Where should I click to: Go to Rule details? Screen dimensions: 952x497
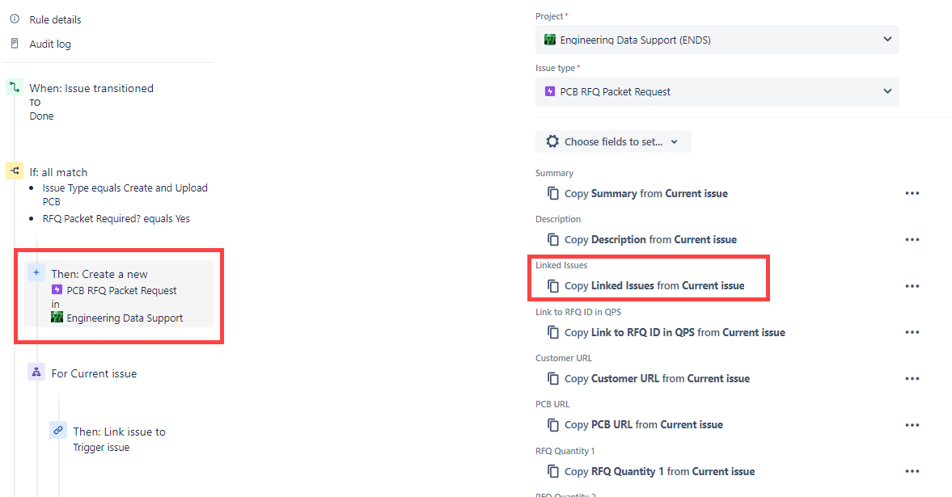pos(55,19)
